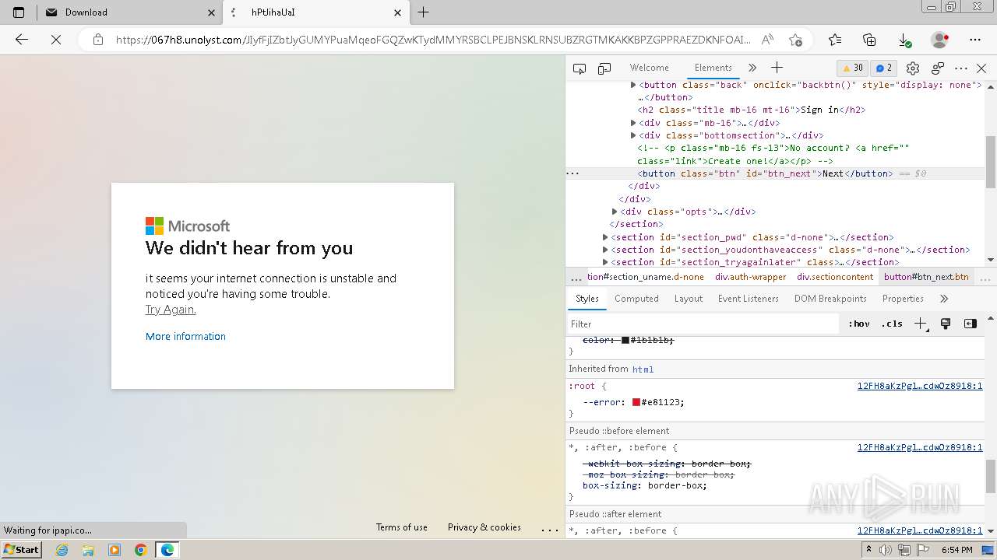
Task: Expand section_youdonthaveaccess node
Action: (x=605, y=250)
